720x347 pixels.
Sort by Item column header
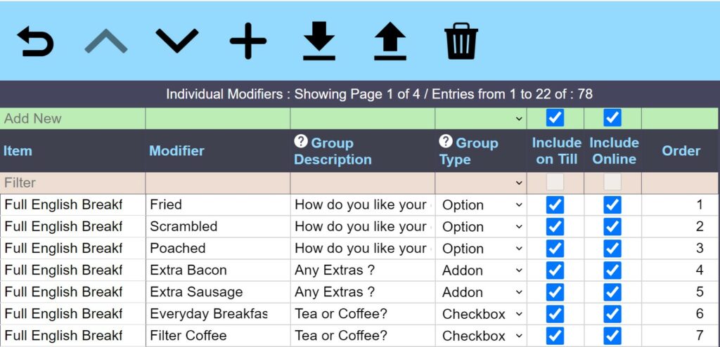[18, 151]
